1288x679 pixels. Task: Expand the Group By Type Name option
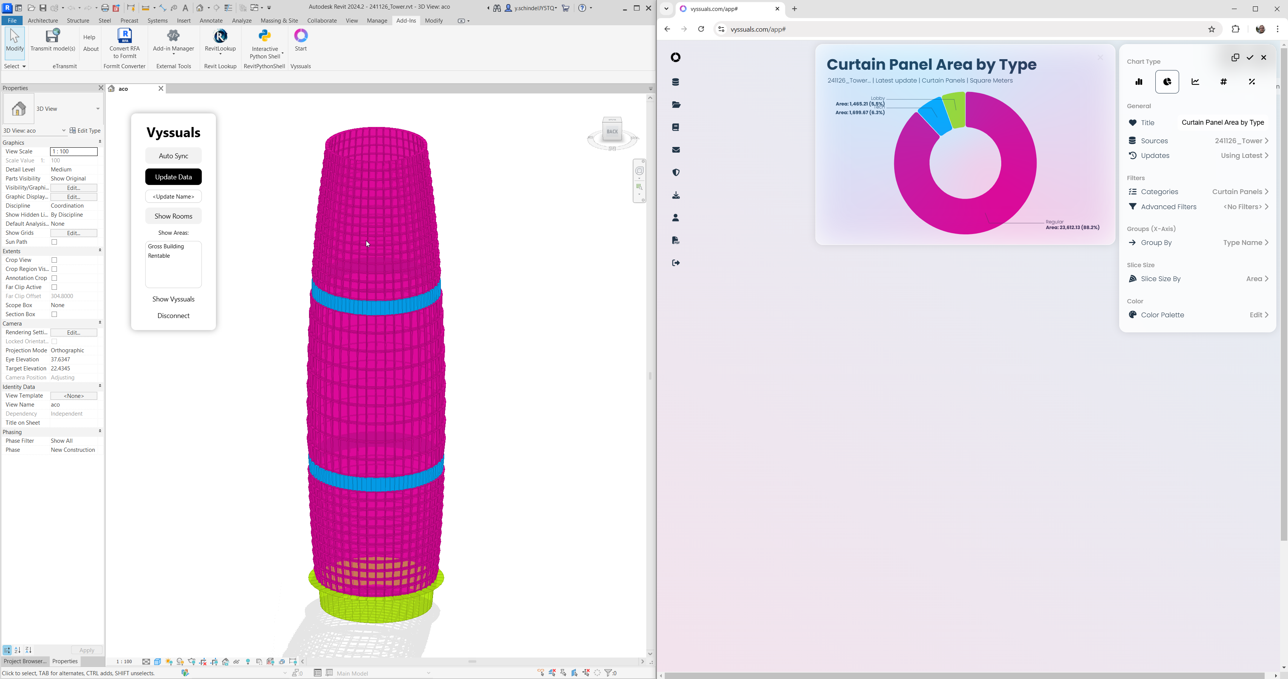(1245, 243)
